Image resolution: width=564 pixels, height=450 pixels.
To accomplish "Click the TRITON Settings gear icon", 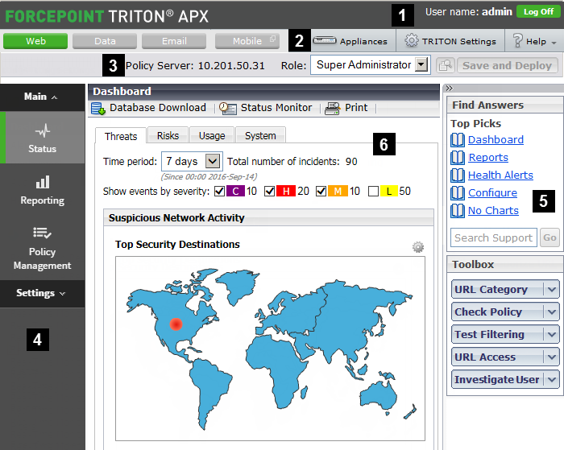I will (x=412, y=40).
